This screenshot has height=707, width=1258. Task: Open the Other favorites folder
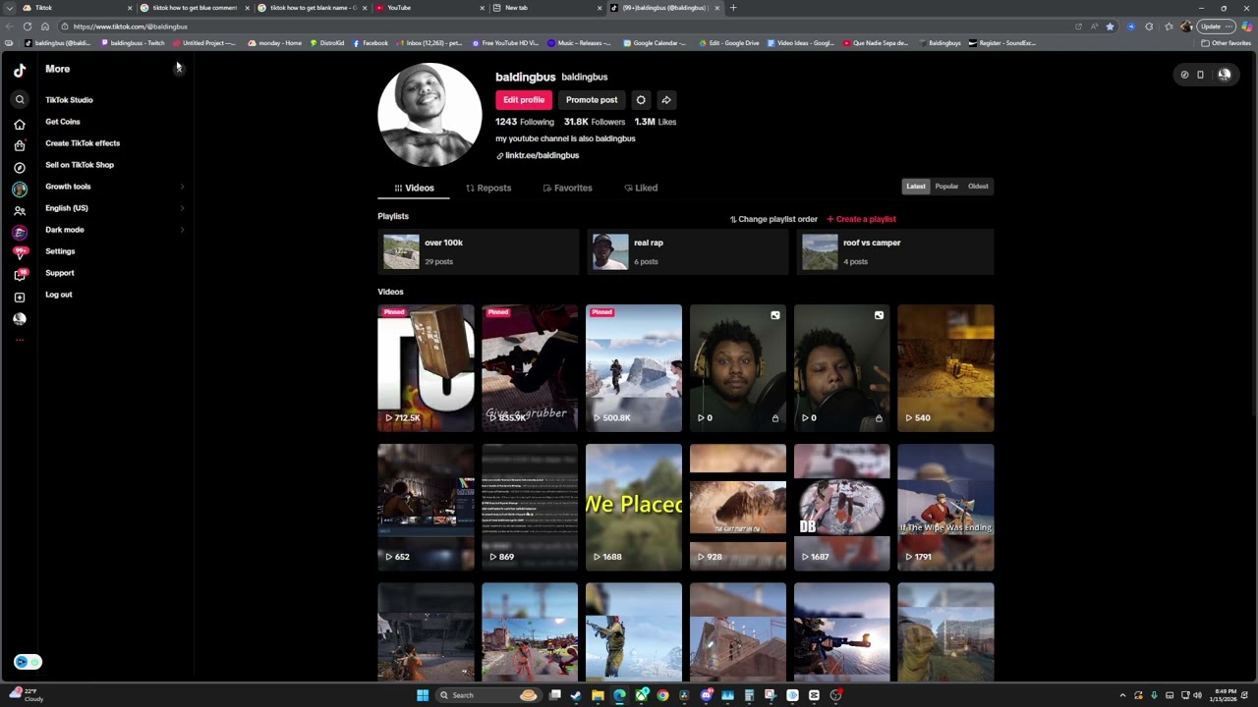click(1226, 43)
